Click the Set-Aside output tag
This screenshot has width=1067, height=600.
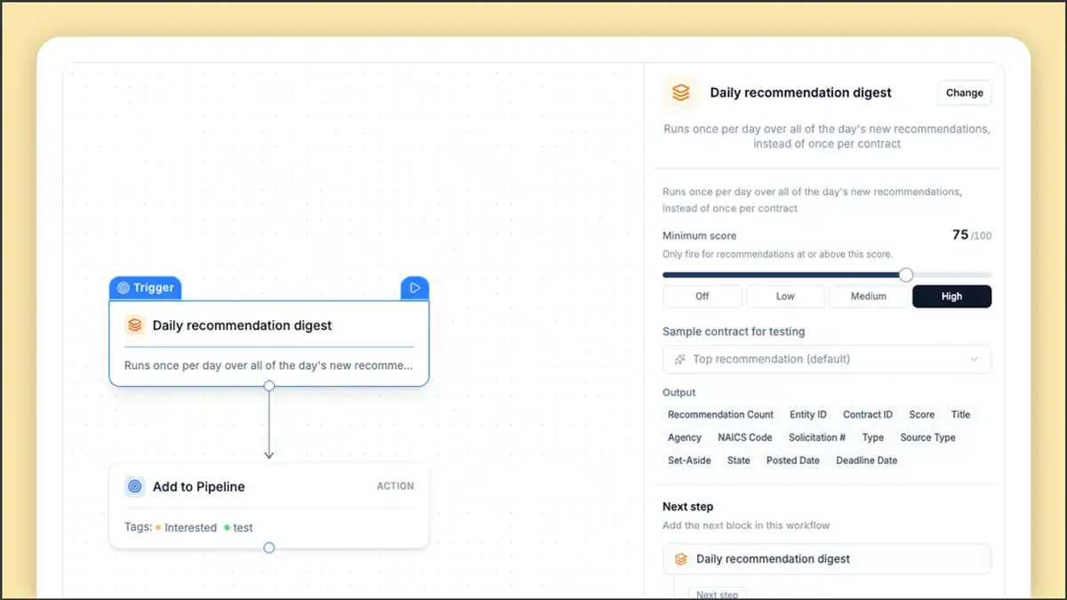tap(689, 460)
